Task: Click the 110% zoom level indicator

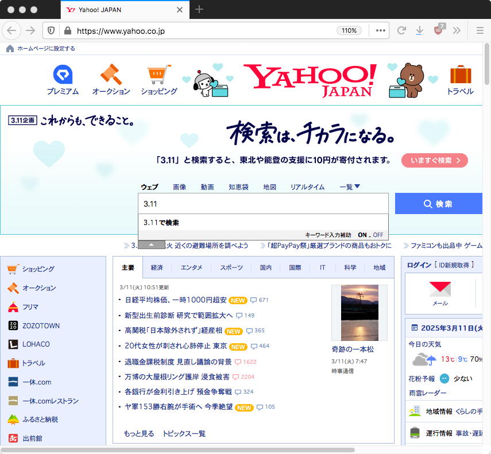Action: pos(349,30)
